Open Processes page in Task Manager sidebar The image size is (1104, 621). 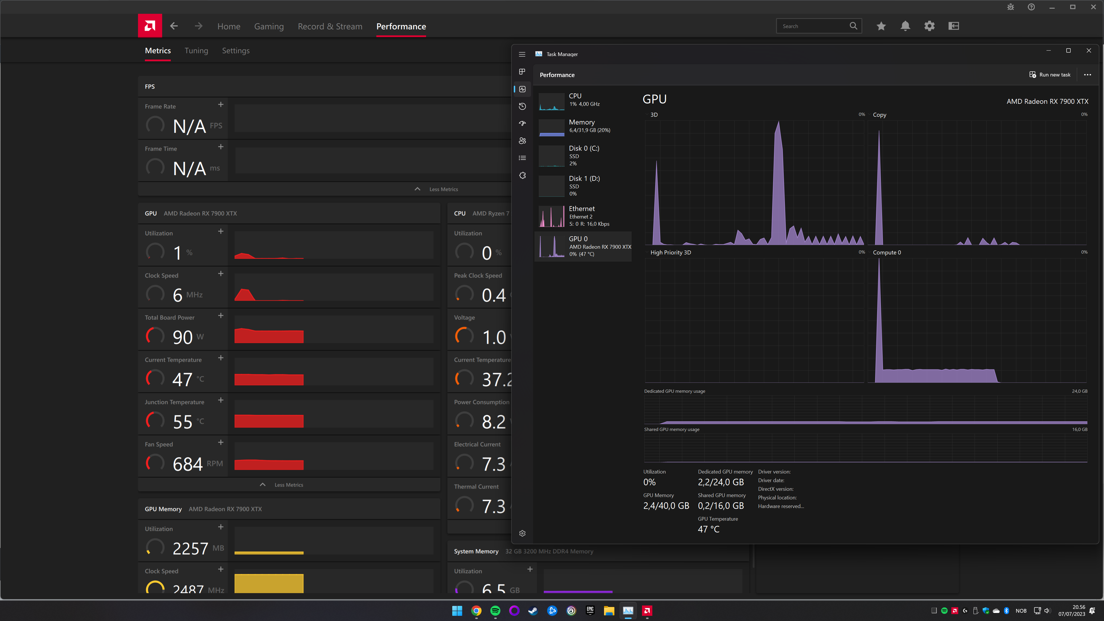522,72
